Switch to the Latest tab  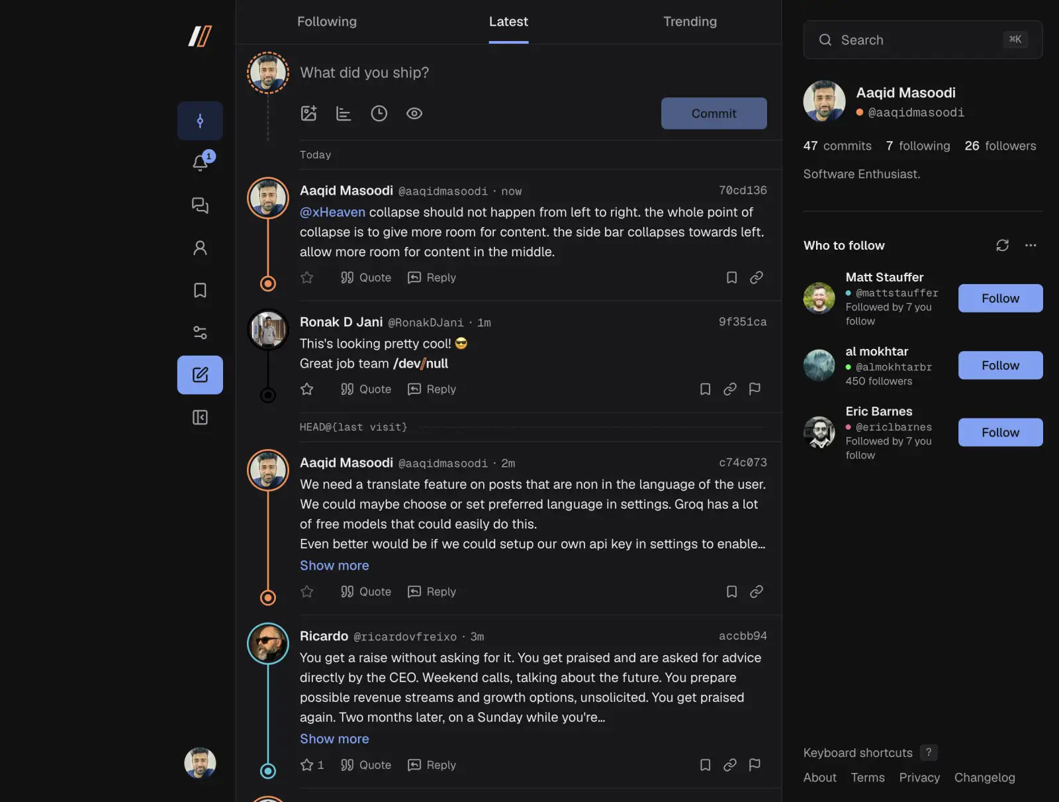[508, 21]
